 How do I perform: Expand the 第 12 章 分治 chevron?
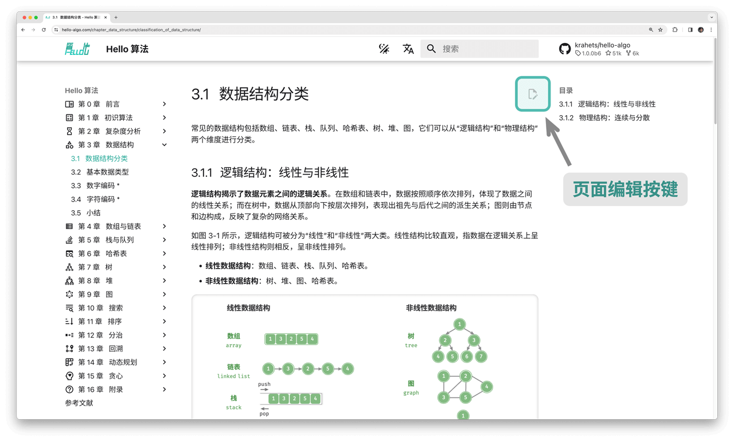coord(164,335)
